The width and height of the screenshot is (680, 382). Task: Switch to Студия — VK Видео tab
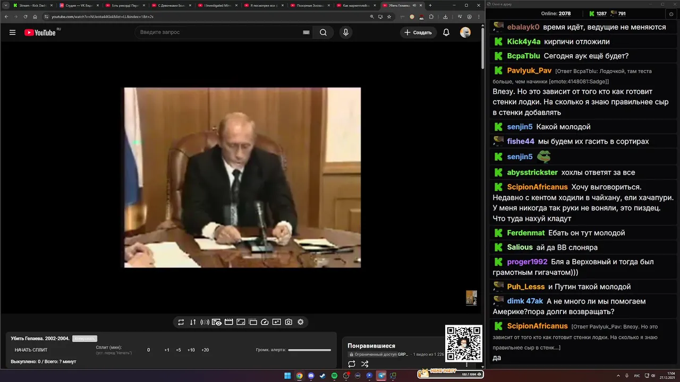[x=79, y=5]
